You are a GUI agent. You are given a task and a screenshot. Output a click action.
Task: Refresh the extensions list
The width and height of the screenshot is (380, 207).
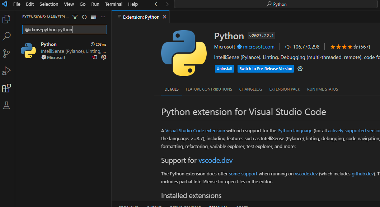(x=84, y=17)
